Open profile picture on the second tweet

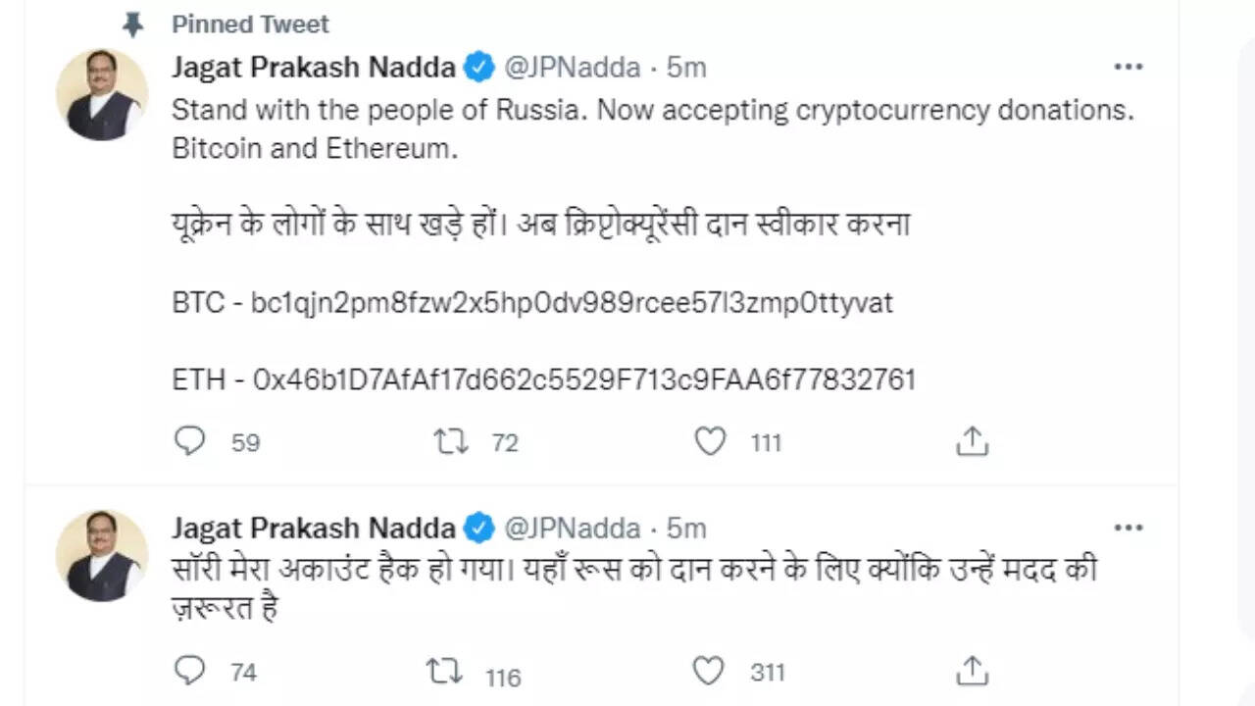click(102, 555)
